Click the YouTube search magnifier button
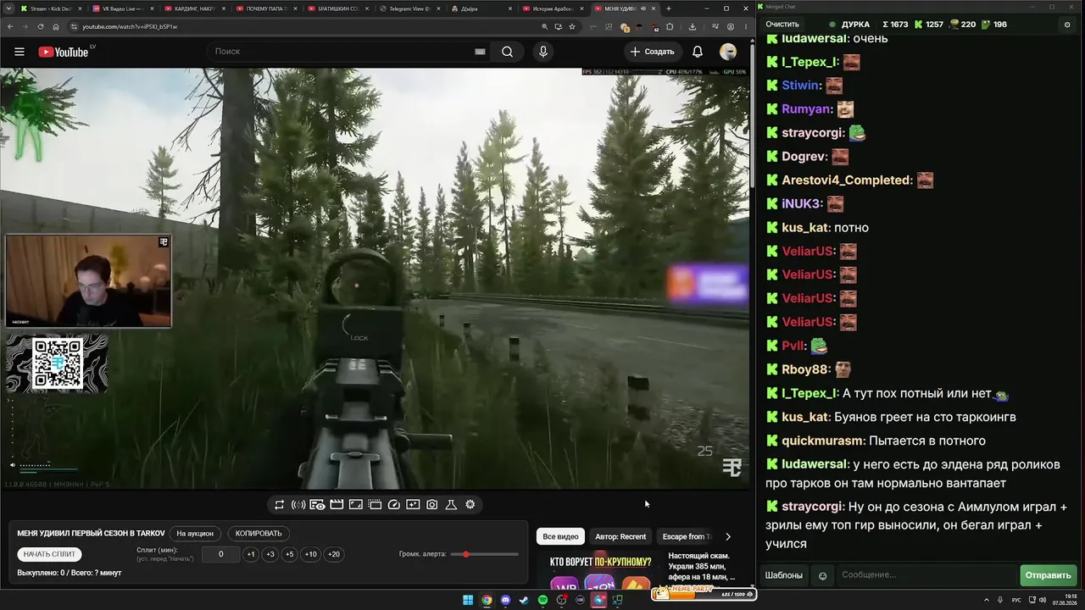The image size is (1085, 610). click(x=507, y=52)
